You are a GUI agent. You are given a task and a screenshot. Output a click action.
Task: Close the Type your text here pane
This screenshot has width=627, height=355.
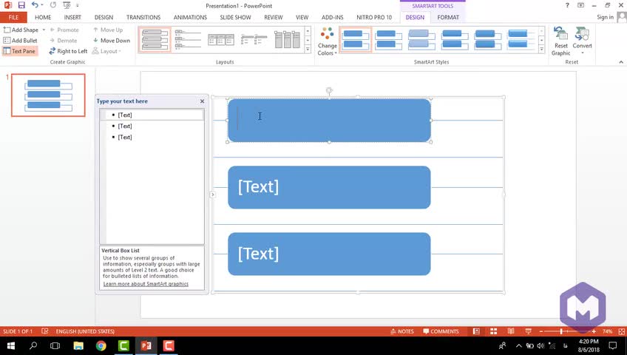click(202, 101)
